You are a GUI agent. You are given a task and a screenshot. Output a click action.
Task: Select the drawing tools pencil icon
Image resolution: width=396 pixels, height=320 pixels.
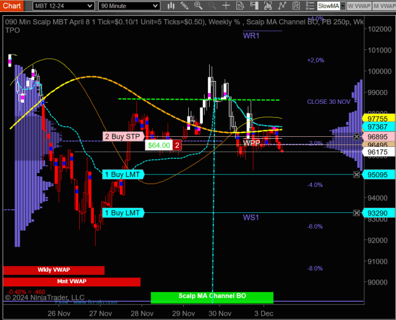pyautogui.click(x=184, y=6)
